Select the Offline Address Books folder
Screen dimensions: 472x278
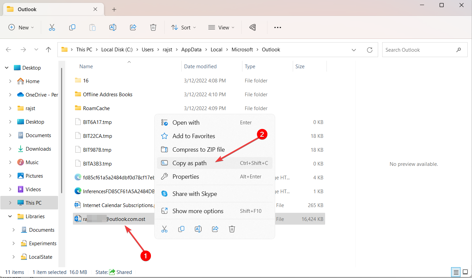pyautogui.click(x=107, y=95)
